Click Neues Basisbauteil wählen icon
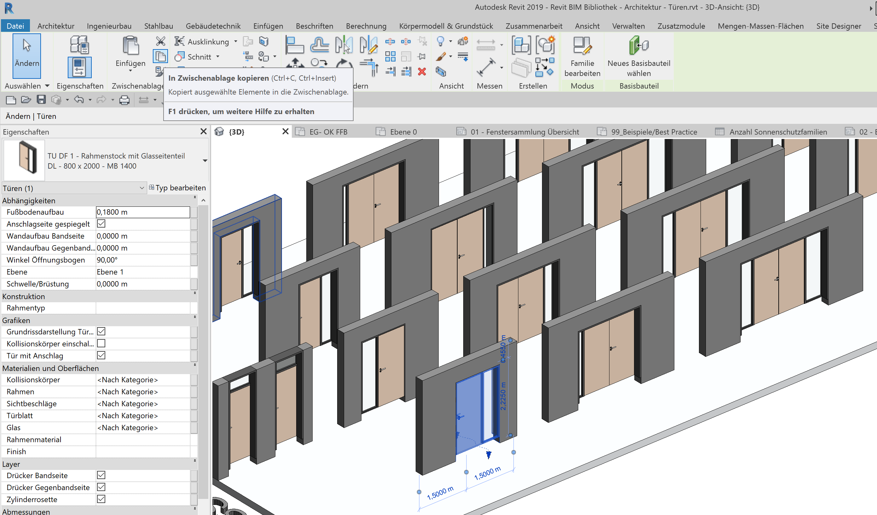This screenshot has height=515, width=877. tap(639, 46)
